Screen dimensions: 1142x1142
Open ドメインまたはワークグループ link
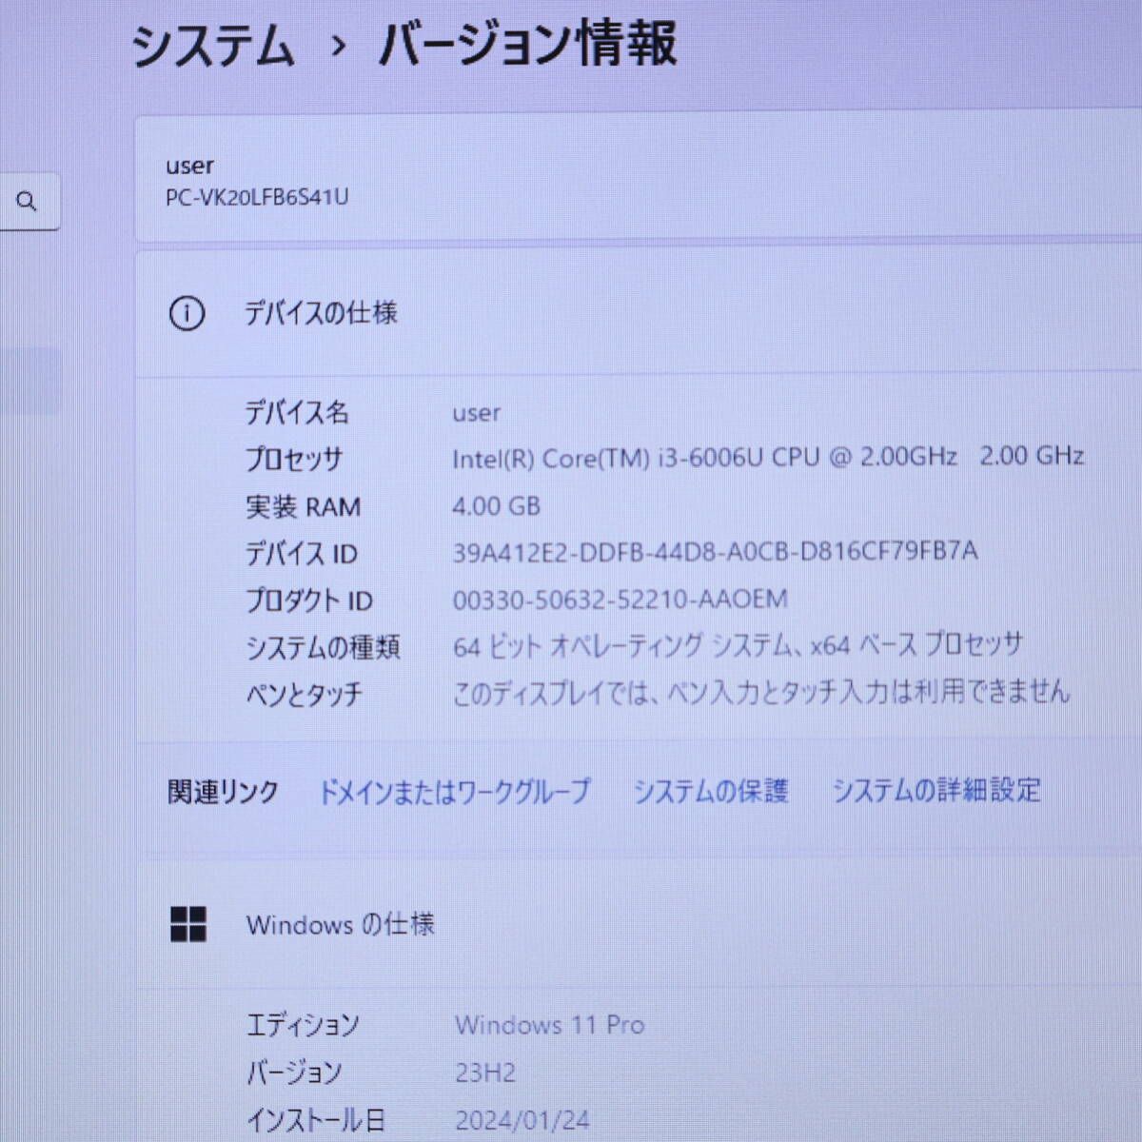point(454,792)
